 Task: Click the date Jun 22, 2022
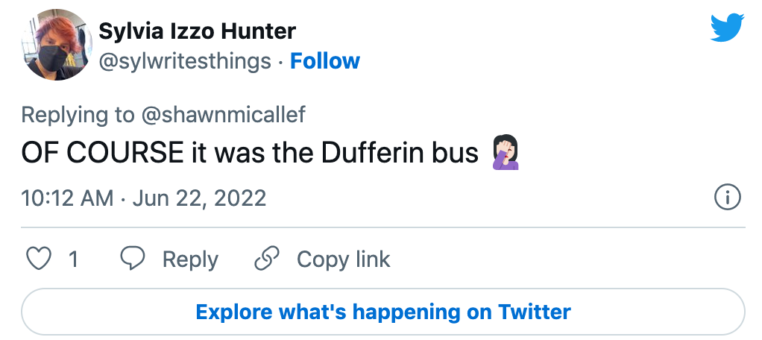(x=201, y=198)
